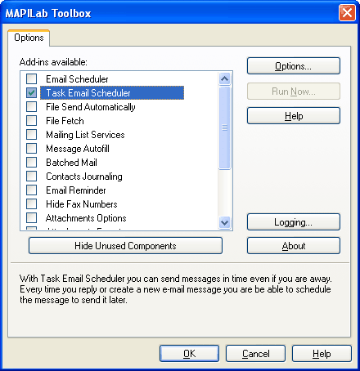Close the MAPILab Toolbox window
The height and width of the screenshot is (371, 360).
(347, 12)
